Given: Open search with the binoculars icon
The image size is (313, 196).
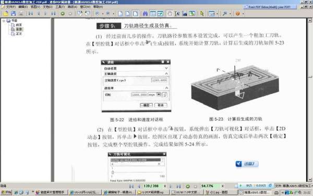Looking at the screenshot, I should [145, 14].
